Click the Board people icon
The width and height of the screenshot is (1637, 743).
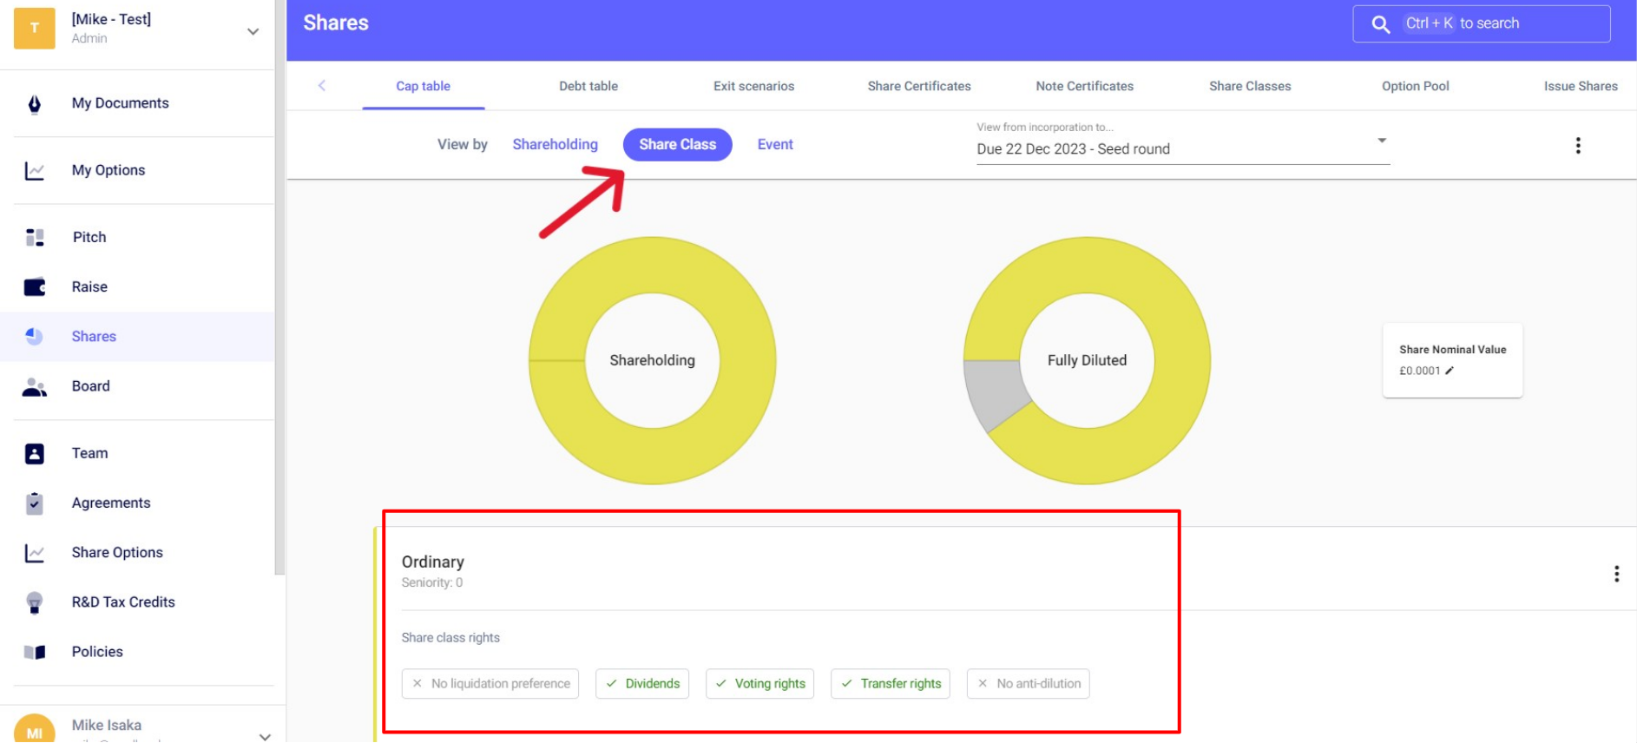tap(35, 387)
